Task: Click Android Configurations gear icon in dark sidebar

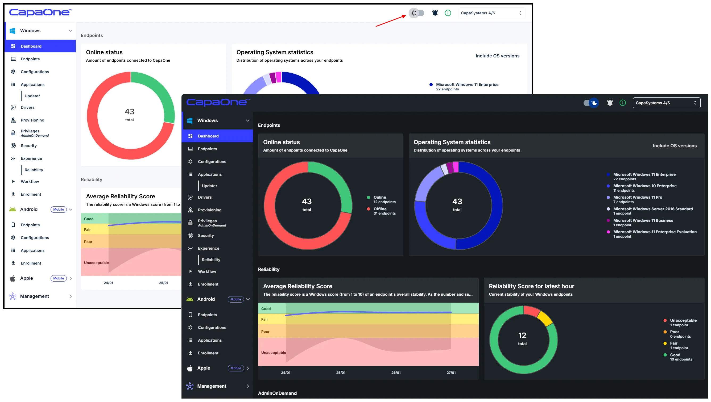Action: (190, 328)
